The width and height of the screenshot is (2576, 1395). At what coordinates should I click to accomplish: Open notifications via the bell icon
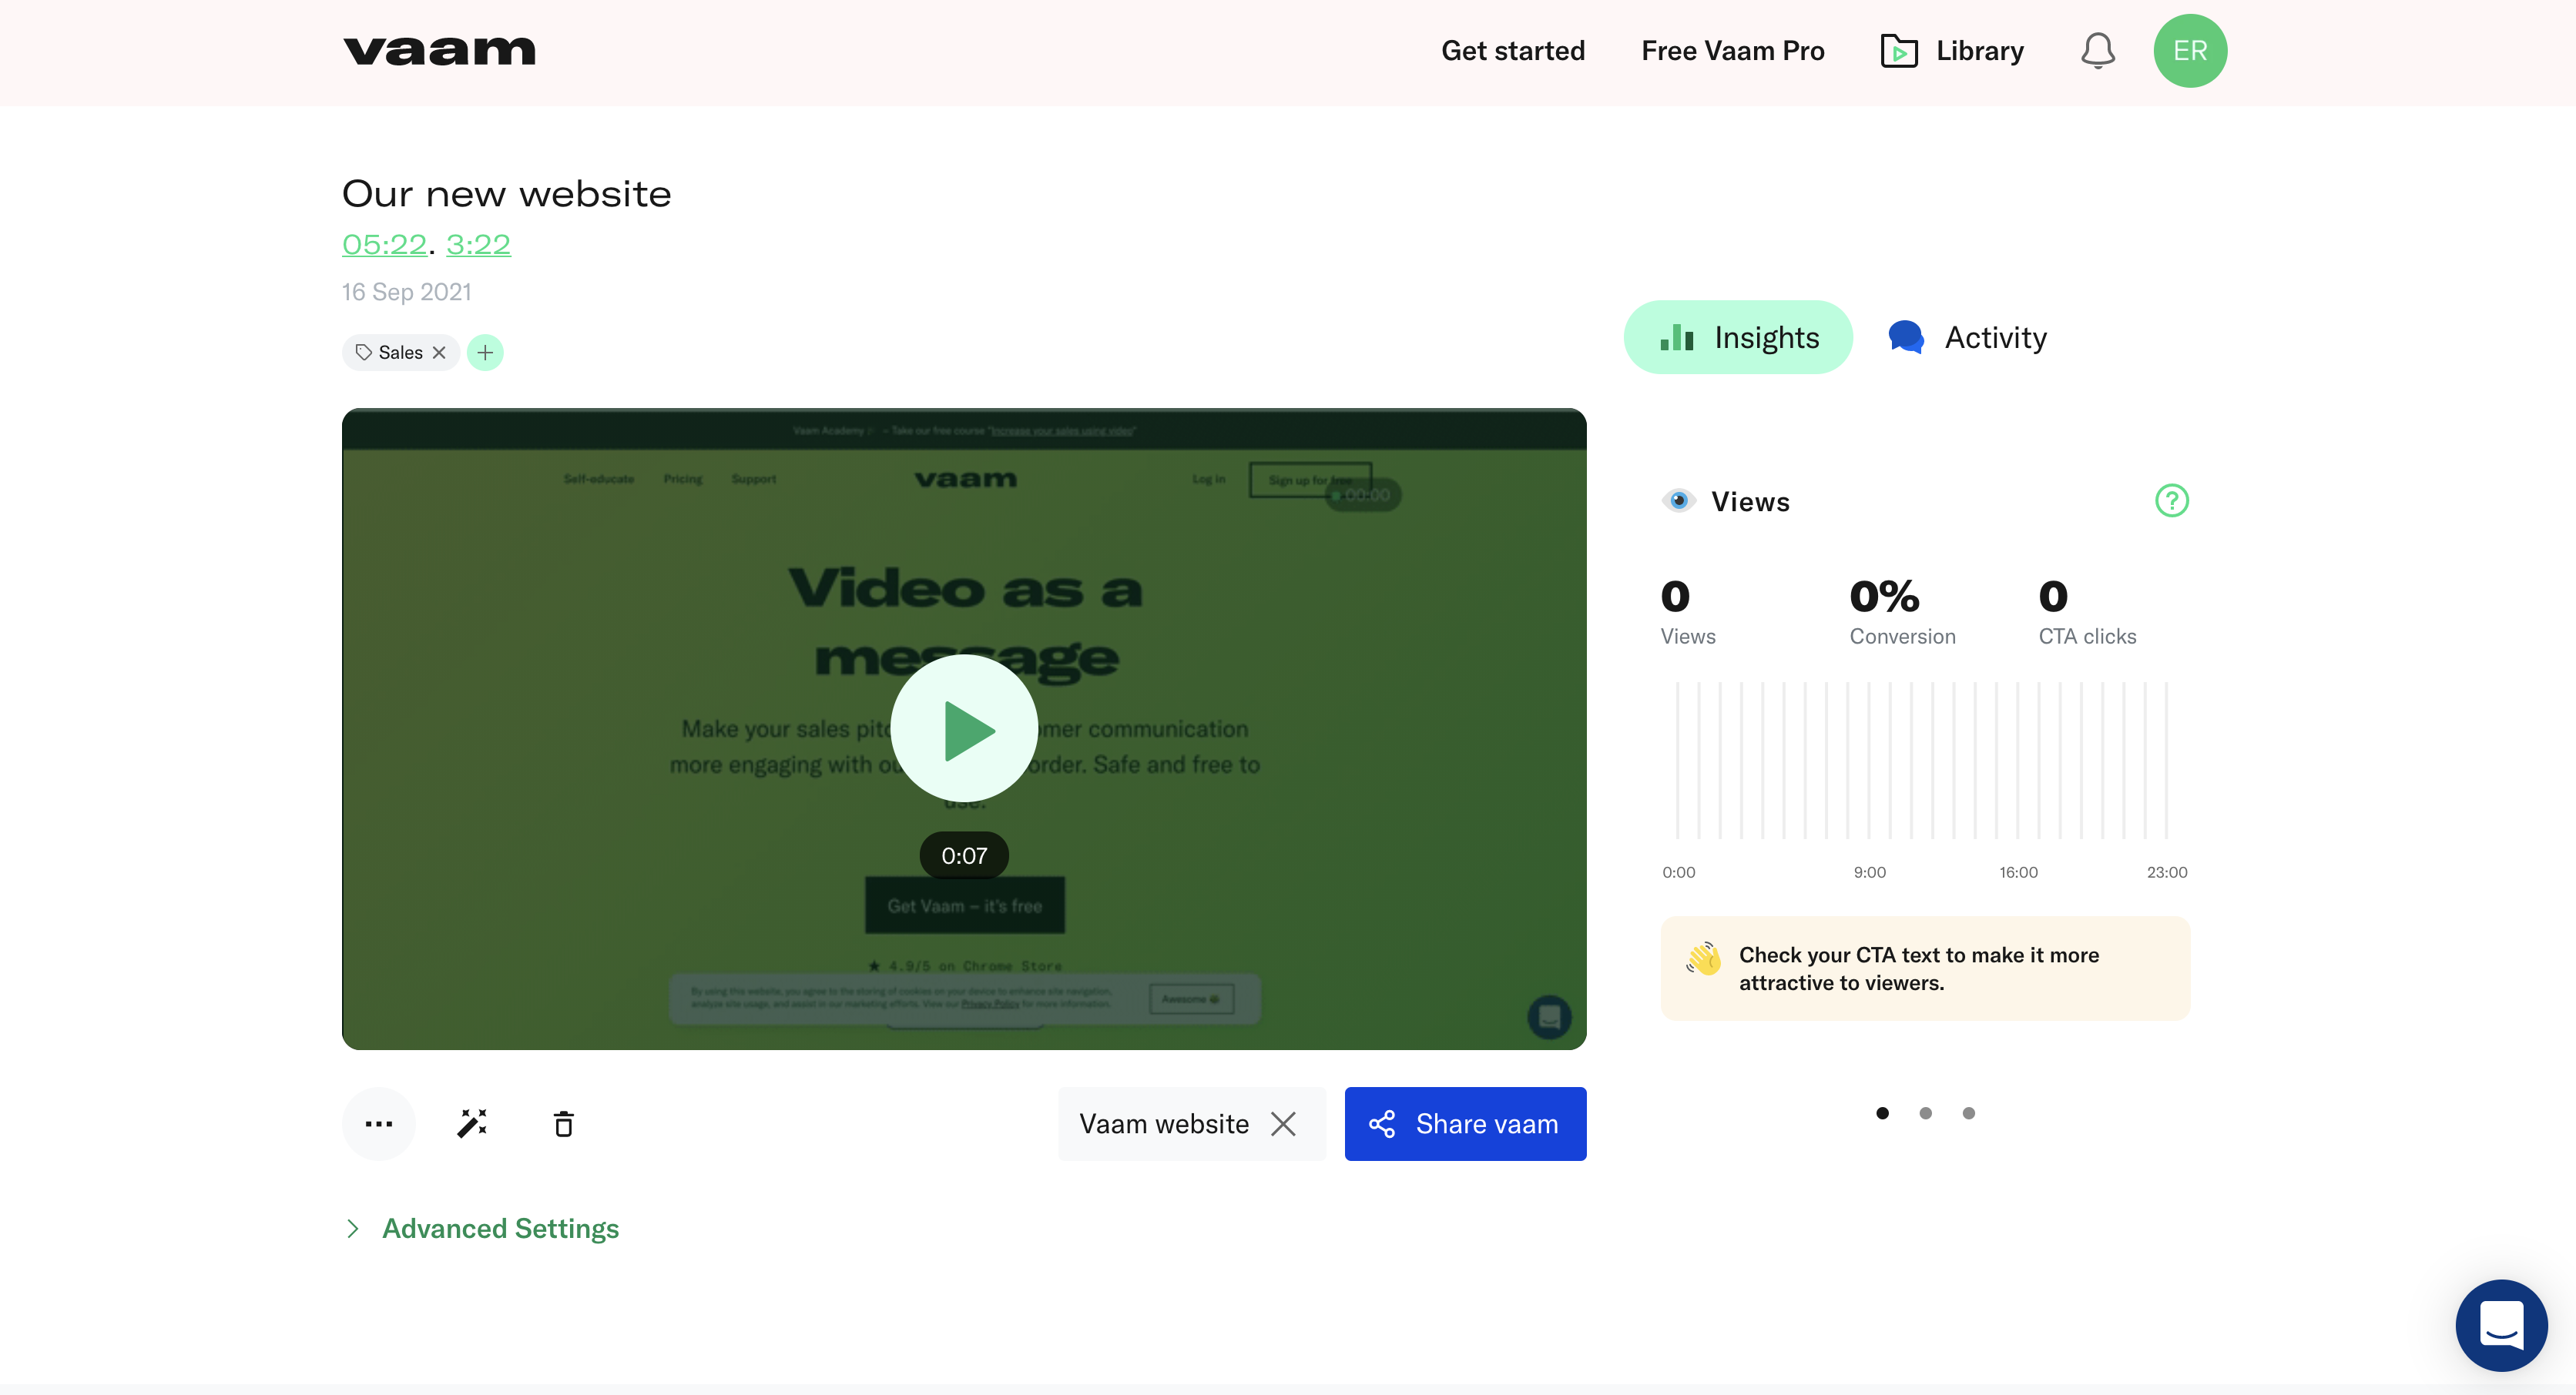2097,51
